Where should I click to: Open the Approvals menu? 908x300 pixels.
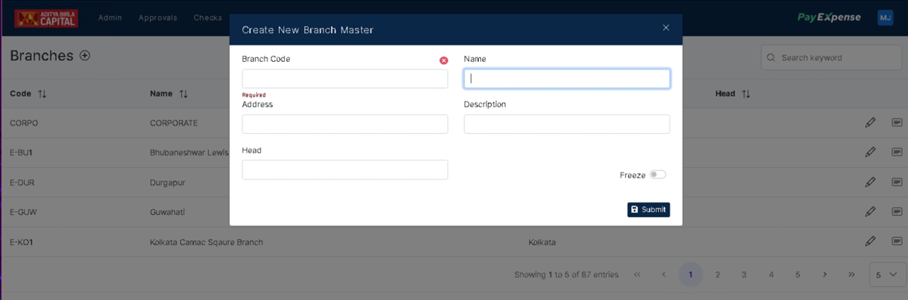tap(158, 18)
